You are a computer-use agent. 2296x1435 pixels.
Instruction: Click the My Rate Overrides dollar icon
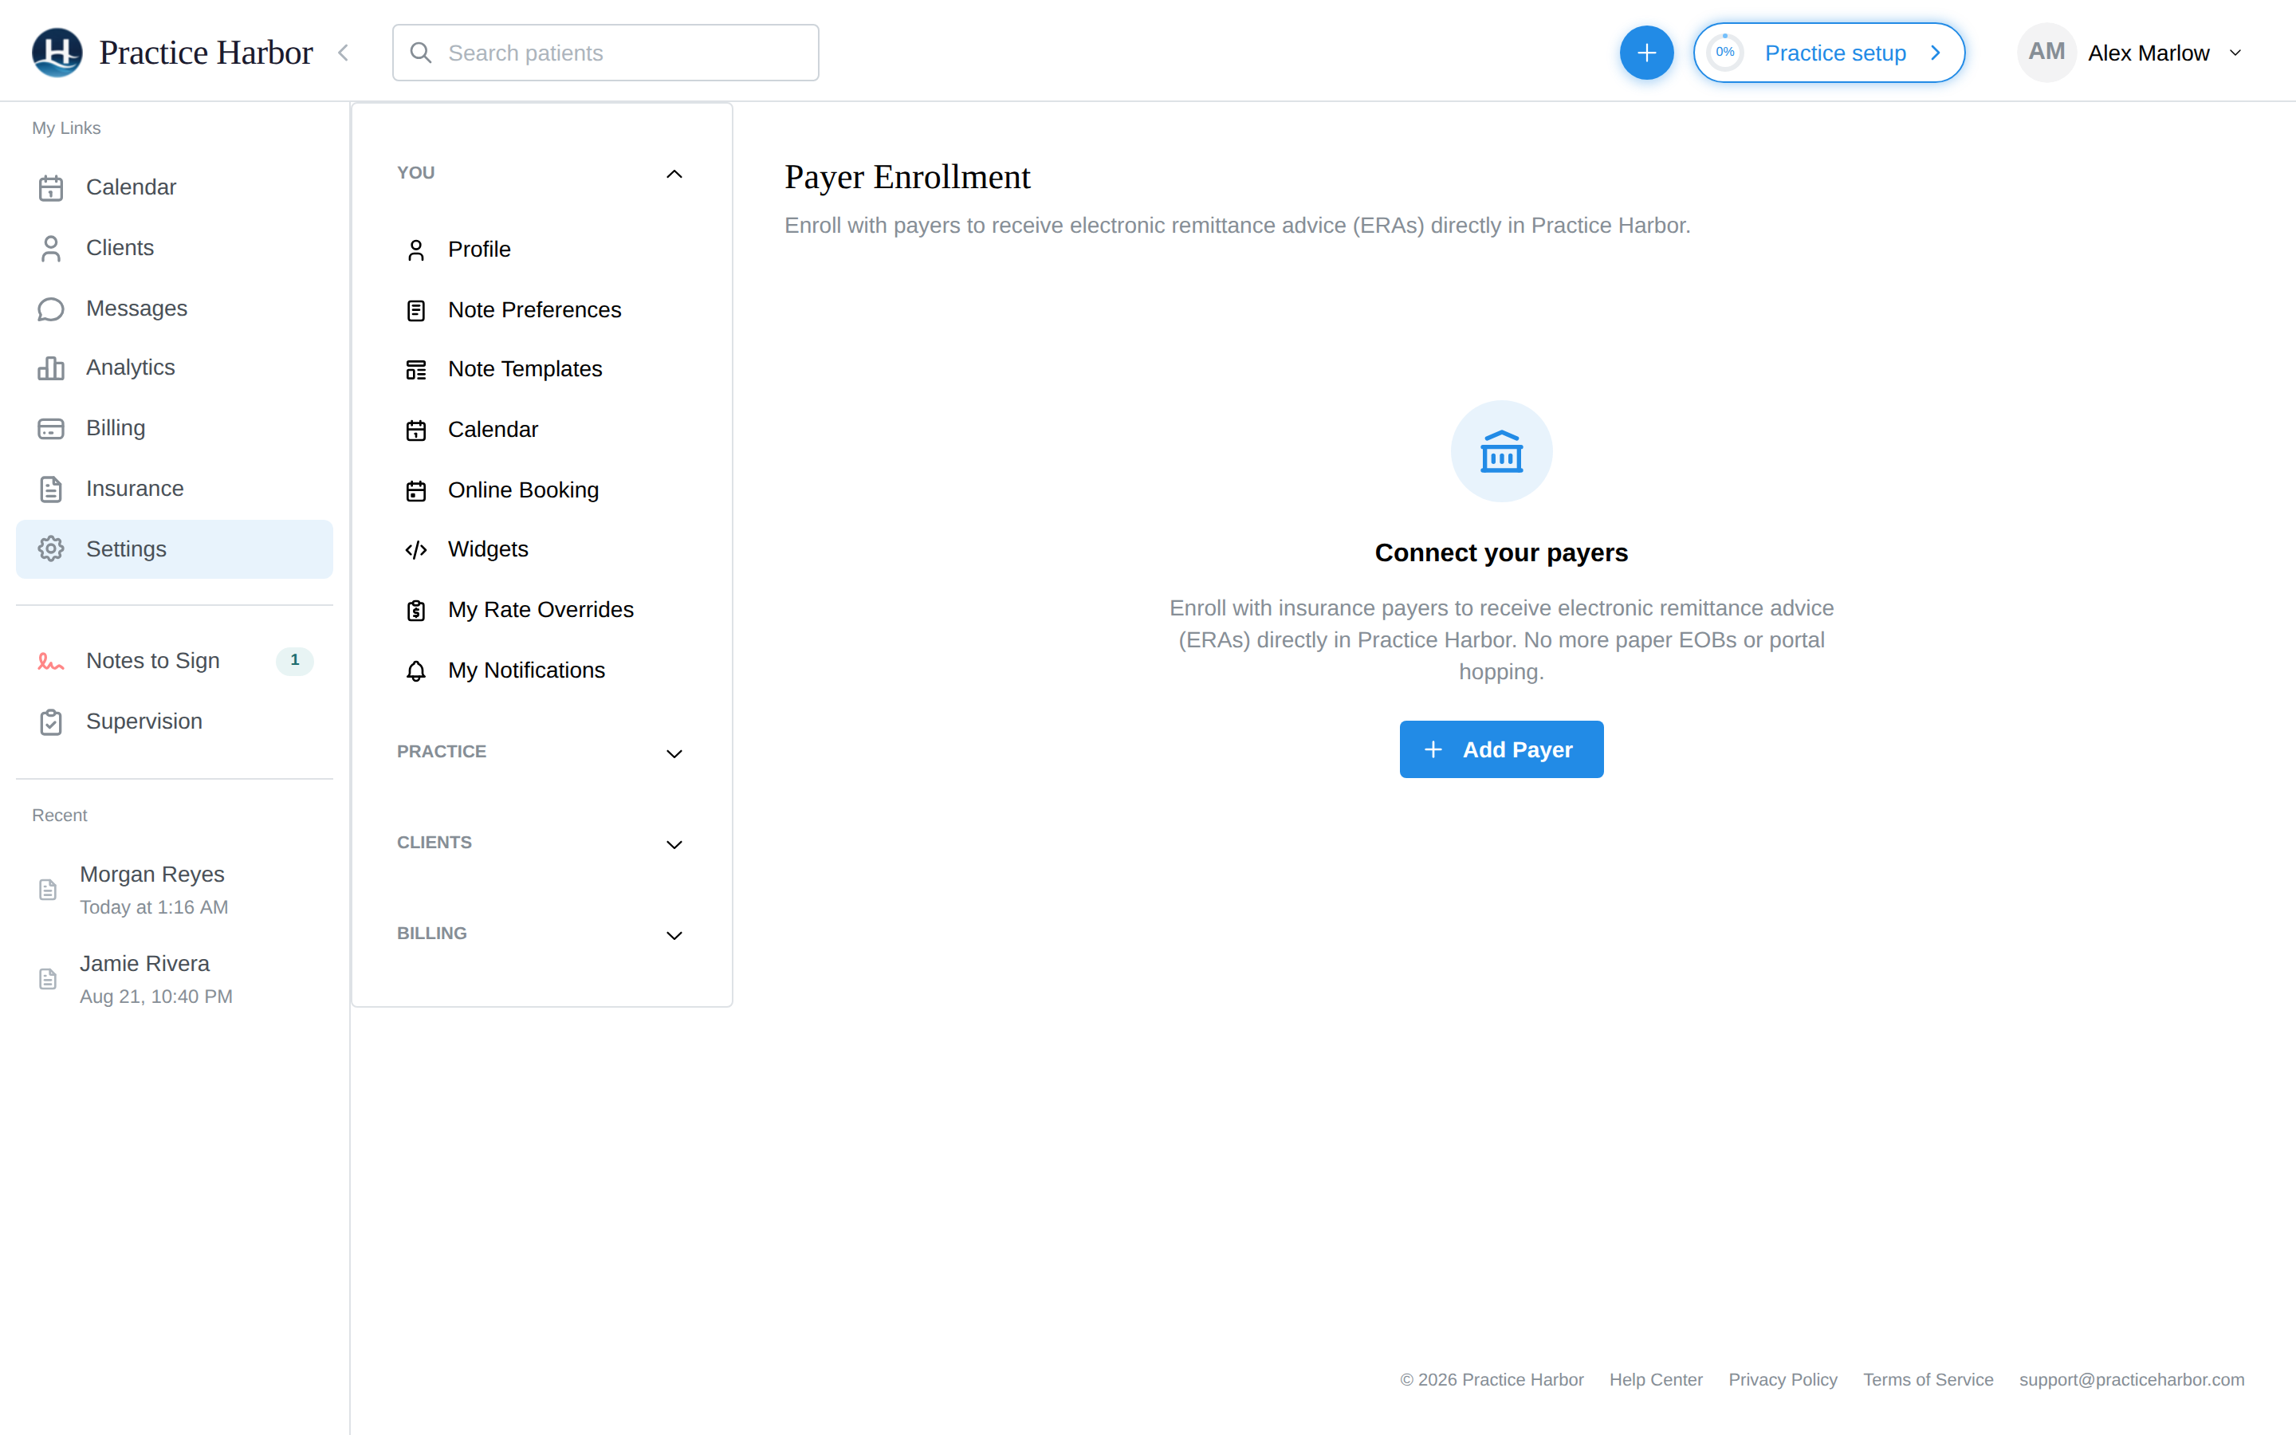point(415,611)
